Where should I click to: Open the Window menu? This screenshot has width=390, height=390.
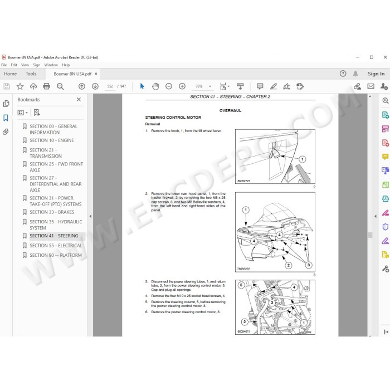51,65
